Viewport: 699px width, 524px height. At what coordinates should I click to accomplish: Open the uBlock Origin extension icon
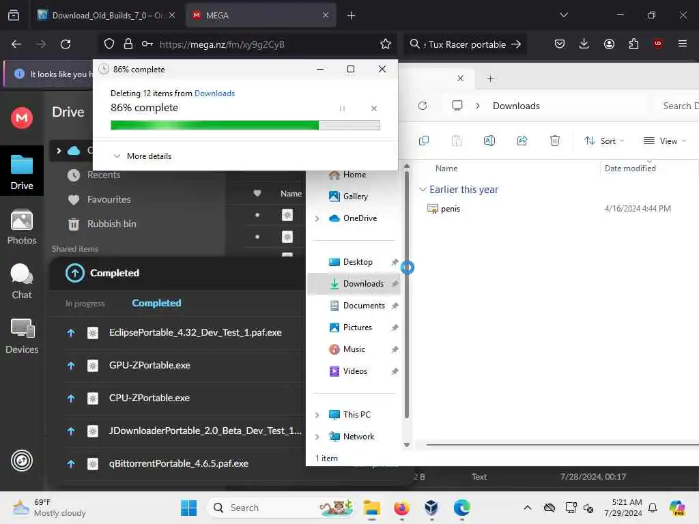click(x=657, y=44)
